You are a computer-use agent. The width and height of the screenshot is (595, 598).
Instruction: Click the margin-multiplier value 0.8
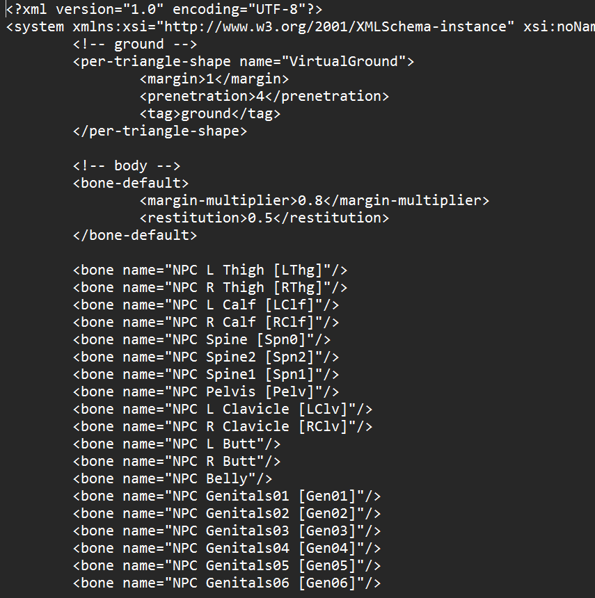click(x=310, y=200)
